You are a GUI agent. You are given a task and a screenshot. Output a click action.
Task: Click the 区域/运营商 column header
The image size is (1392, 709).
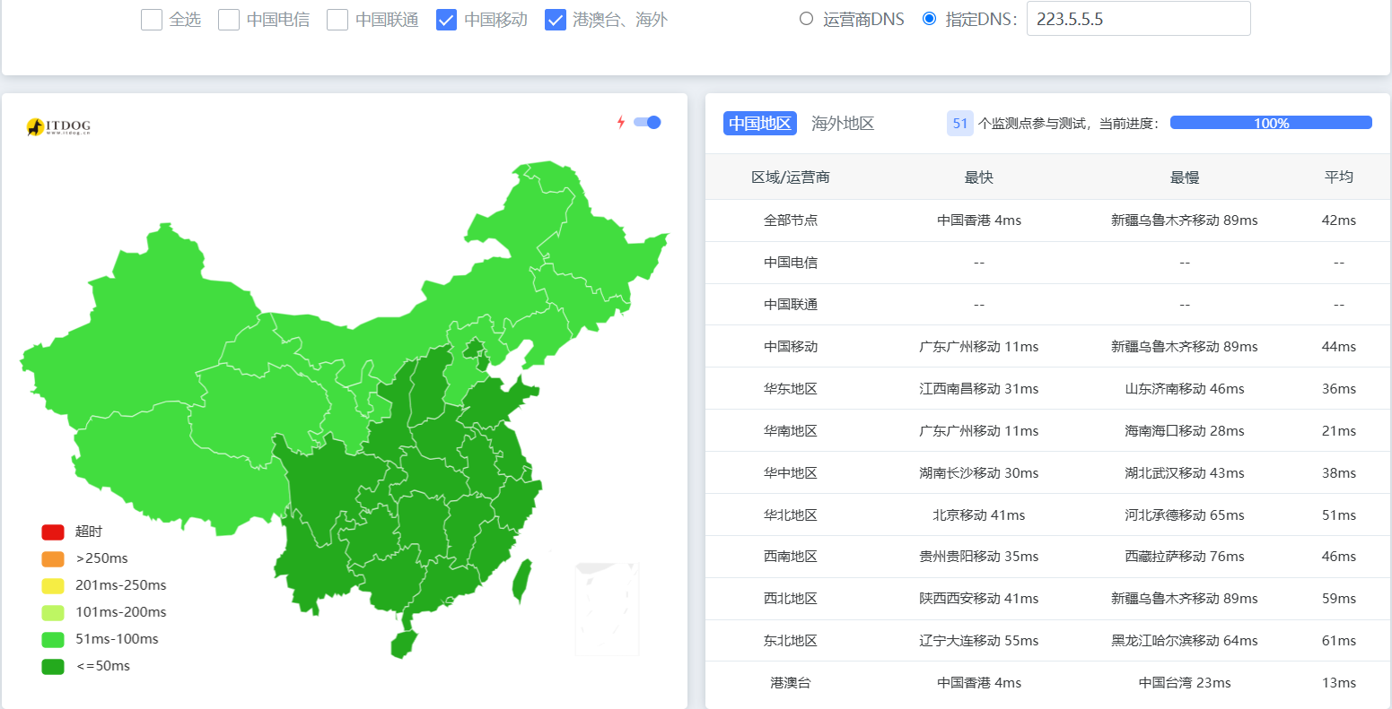click(791, 177)
